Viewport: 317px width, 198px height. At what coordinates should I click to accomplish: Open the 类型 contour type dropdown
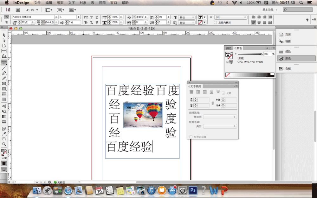(220, 126)
